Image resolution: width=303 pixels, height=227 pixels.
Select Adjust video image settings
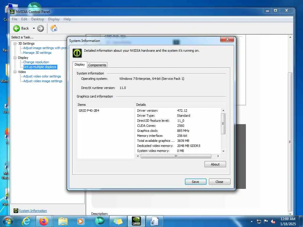coord(43,81)
